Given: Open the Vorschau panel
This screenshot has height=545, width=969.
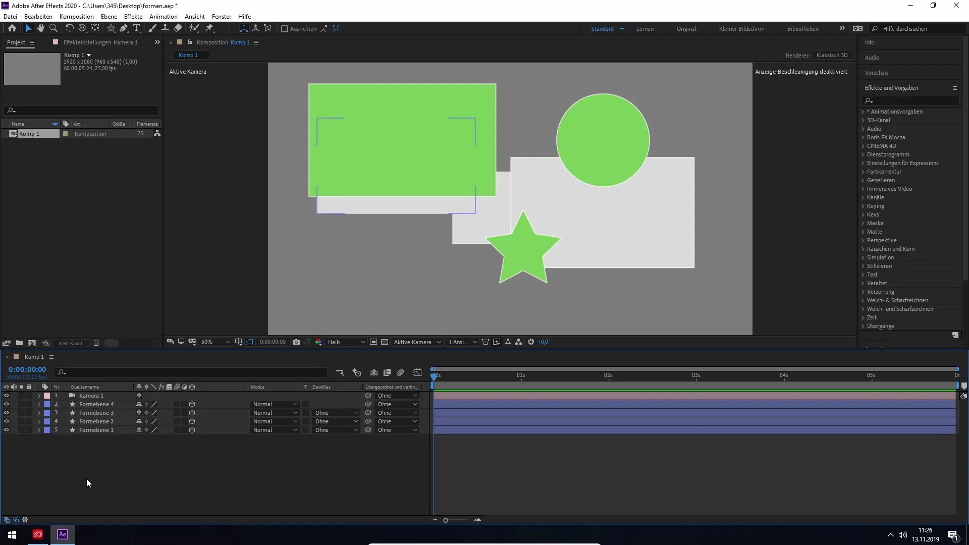Looking at the screenshot, I should pos(876,73).
